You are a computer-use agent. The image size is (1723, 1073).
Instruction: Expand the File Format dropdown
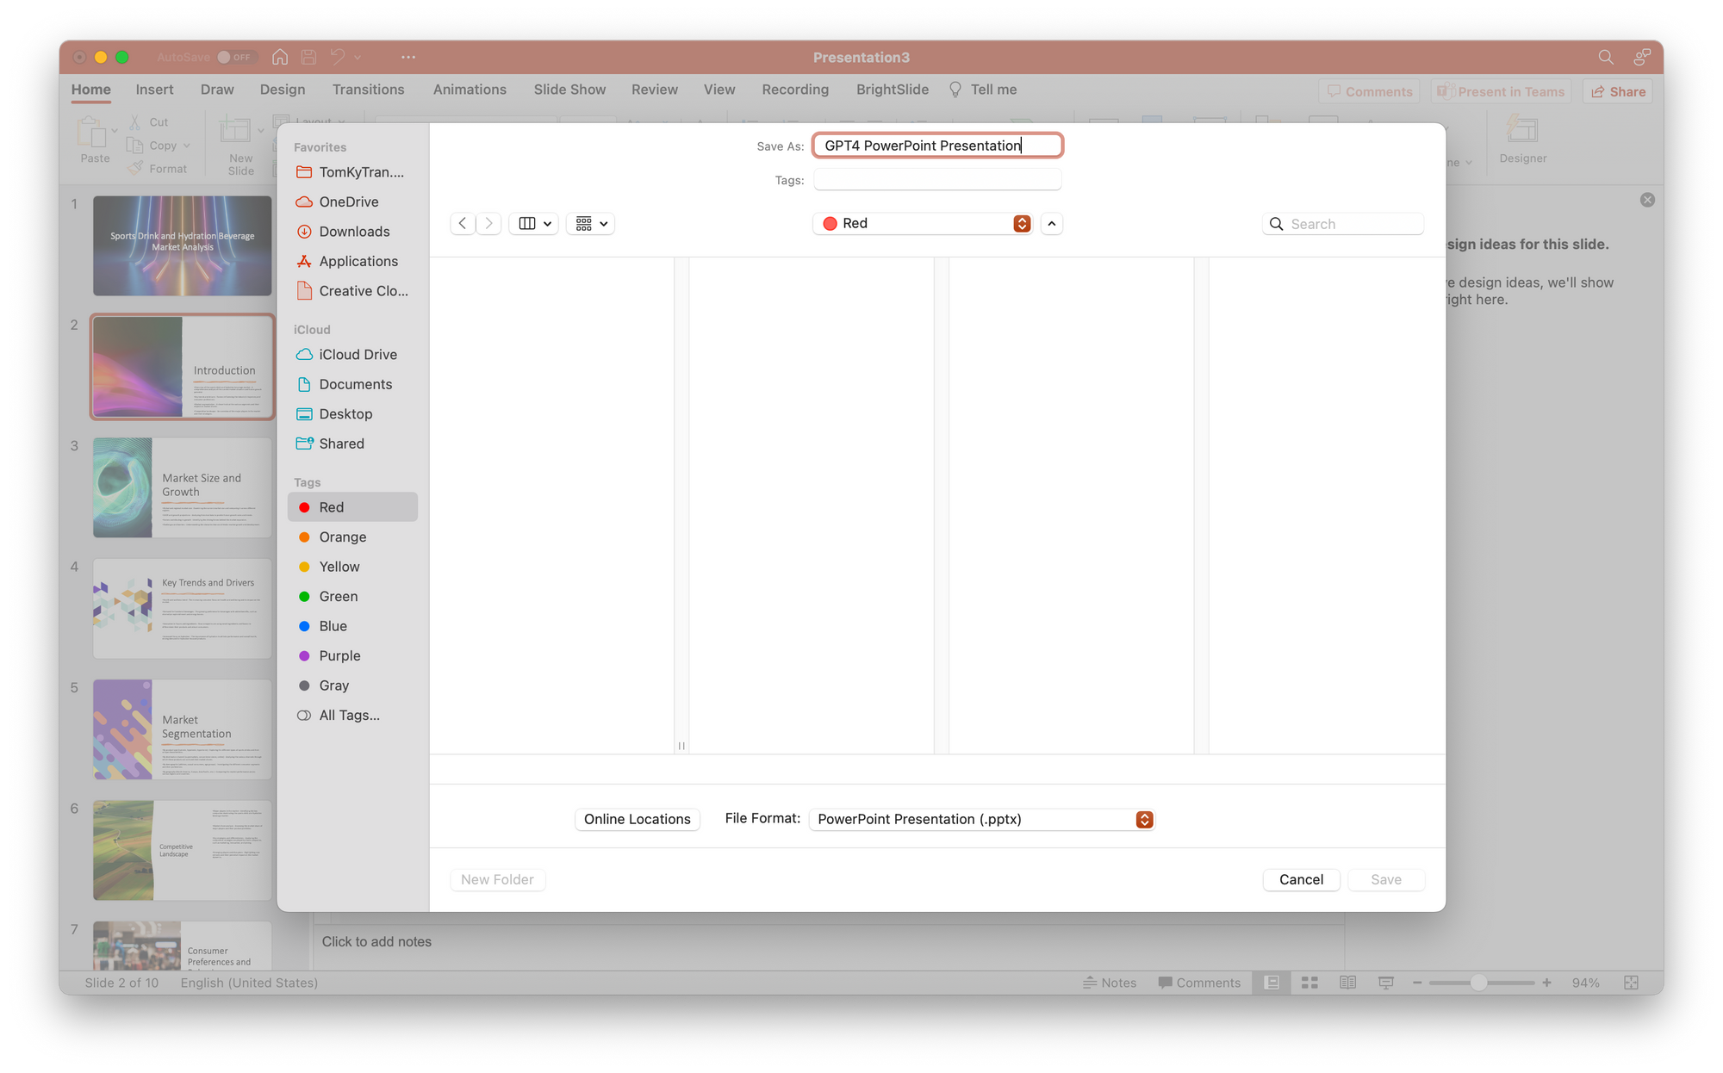pyautogui.click(x=1143, y=818)
